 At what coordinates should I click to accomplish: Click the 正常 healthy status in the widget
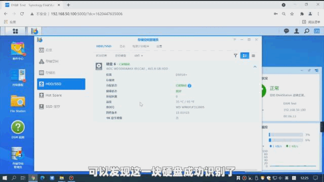pos(274,88)
